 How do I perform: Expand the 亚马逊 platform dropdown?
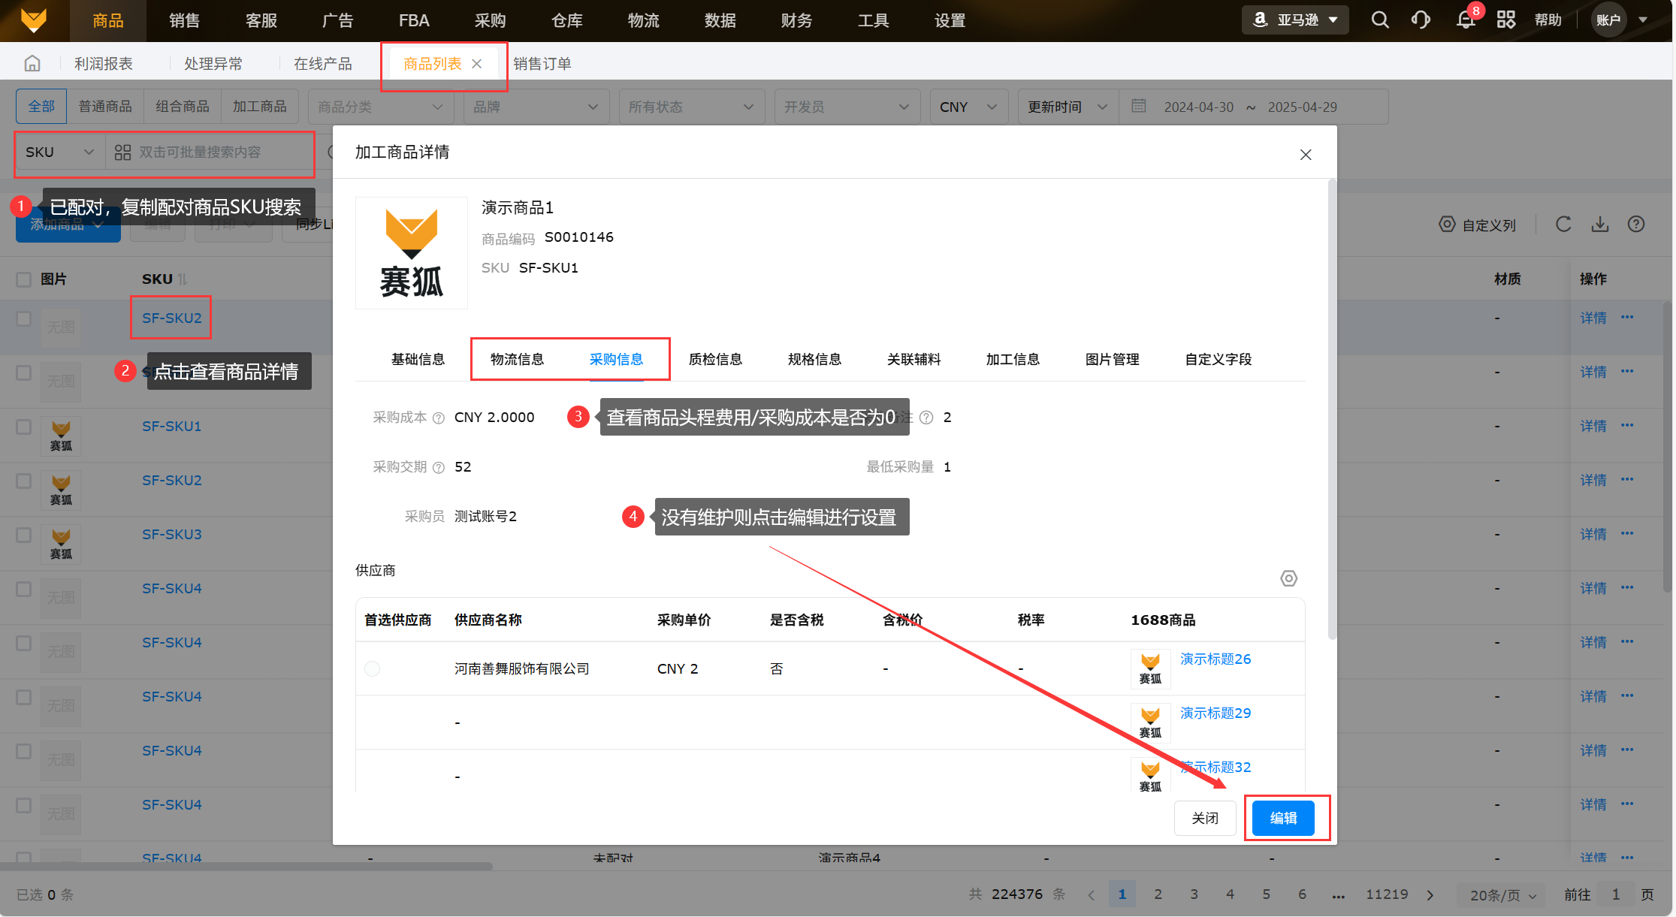1295,20
